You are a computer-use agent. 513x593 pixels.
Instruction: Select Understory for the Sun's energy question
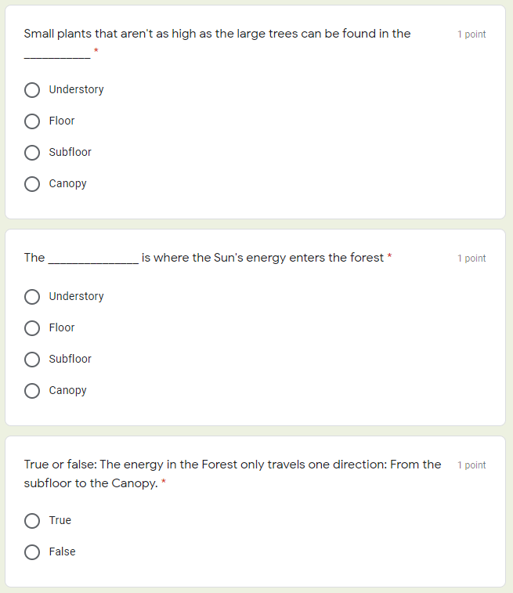32,297
